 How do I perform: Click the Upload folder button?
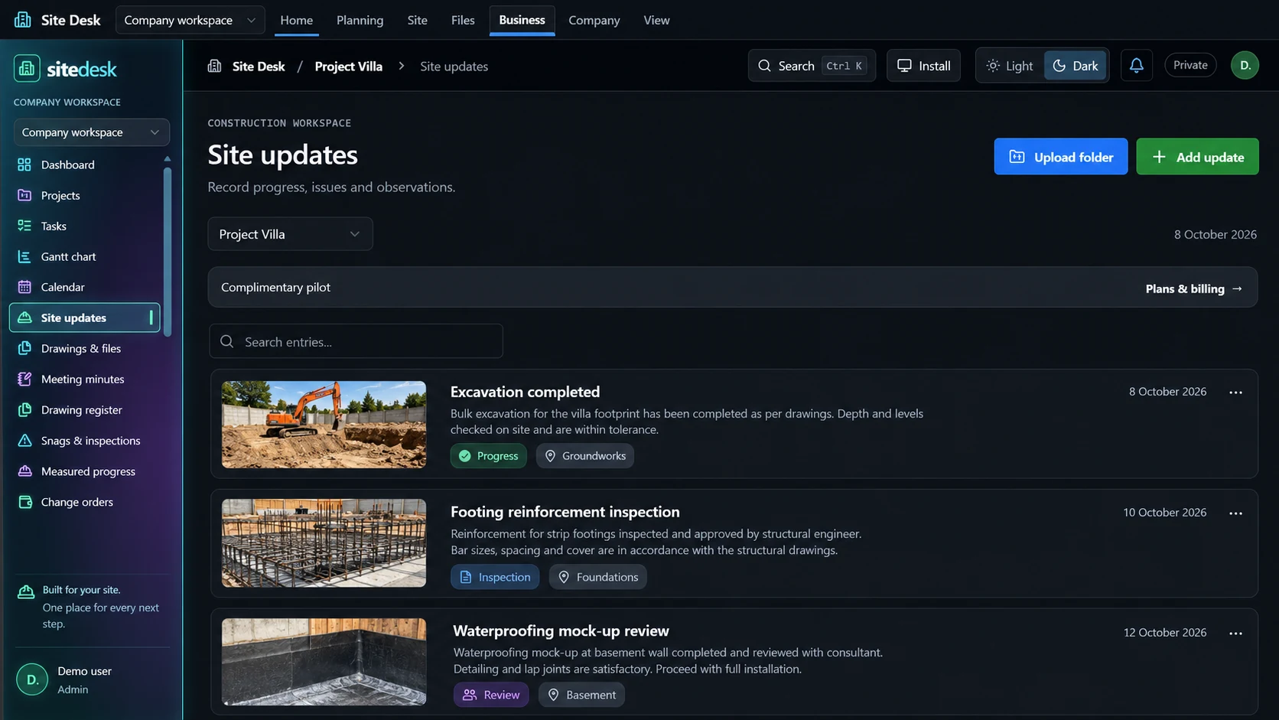point(1060,157)
